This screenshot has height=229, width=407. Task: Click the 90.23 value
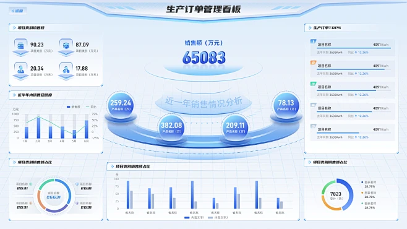pyautogui.click(x=37, y=45)
